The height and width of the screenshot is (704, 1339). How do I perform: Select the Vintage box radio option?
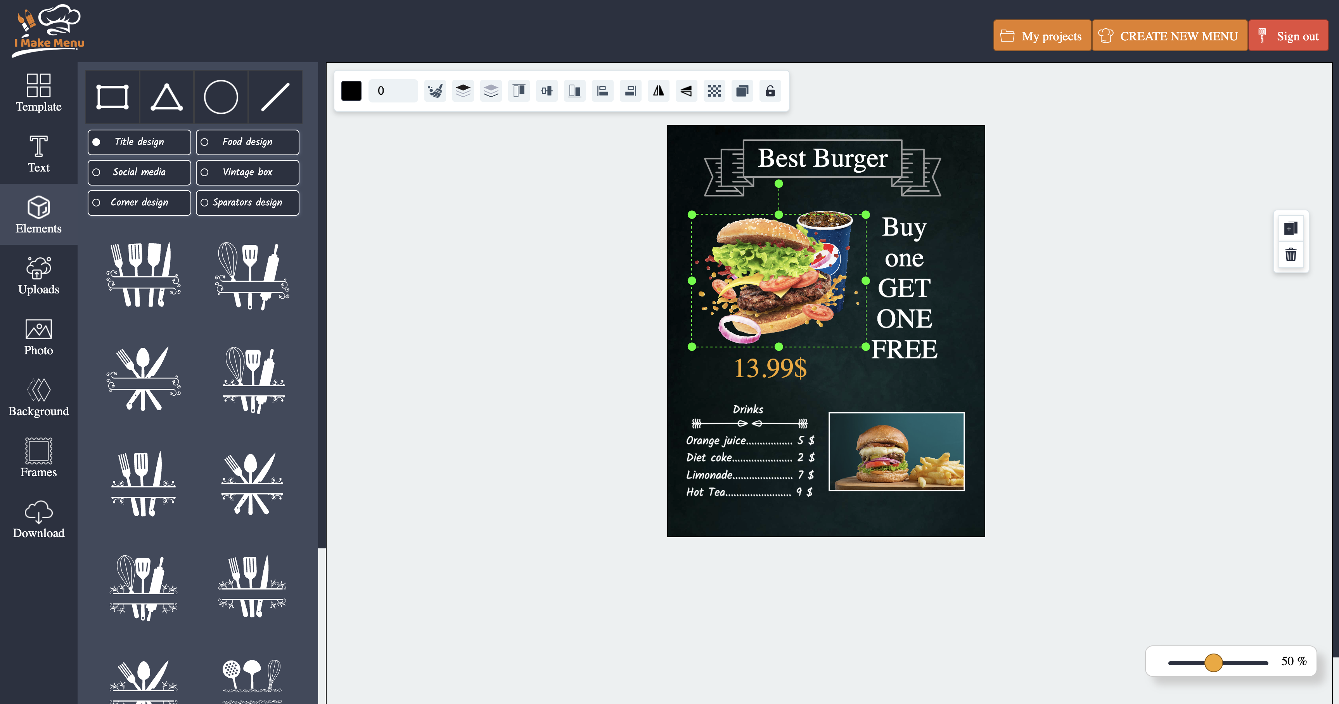coord(247,172)
